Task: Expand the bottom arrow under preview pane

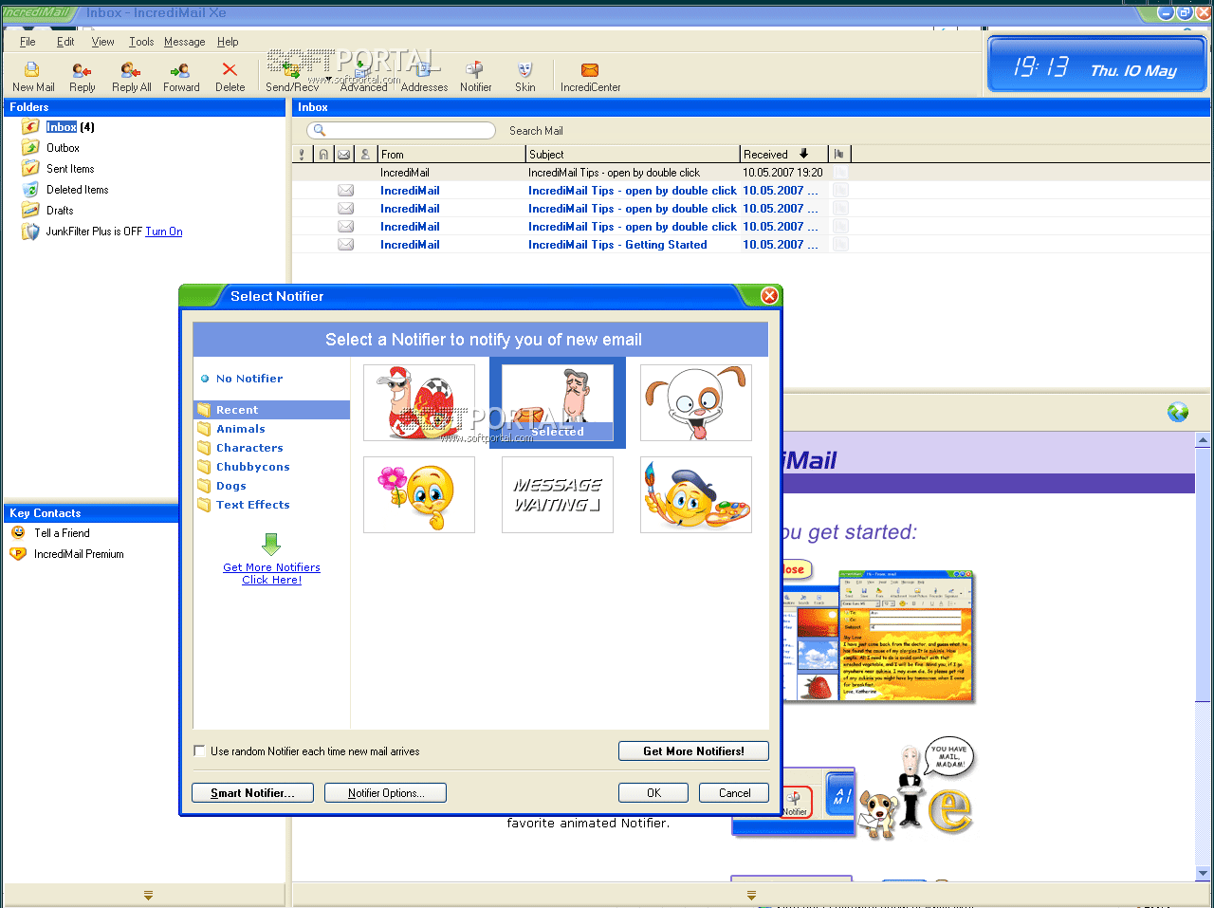Action: (x=751, y=895)
